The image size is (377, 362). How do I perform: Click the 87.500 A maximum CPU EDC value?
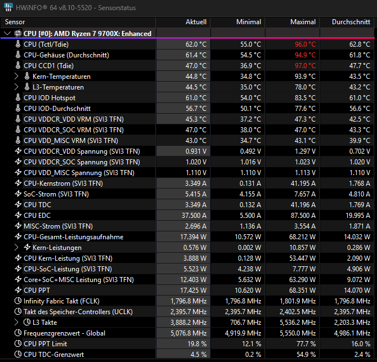(x=303, y=215)
